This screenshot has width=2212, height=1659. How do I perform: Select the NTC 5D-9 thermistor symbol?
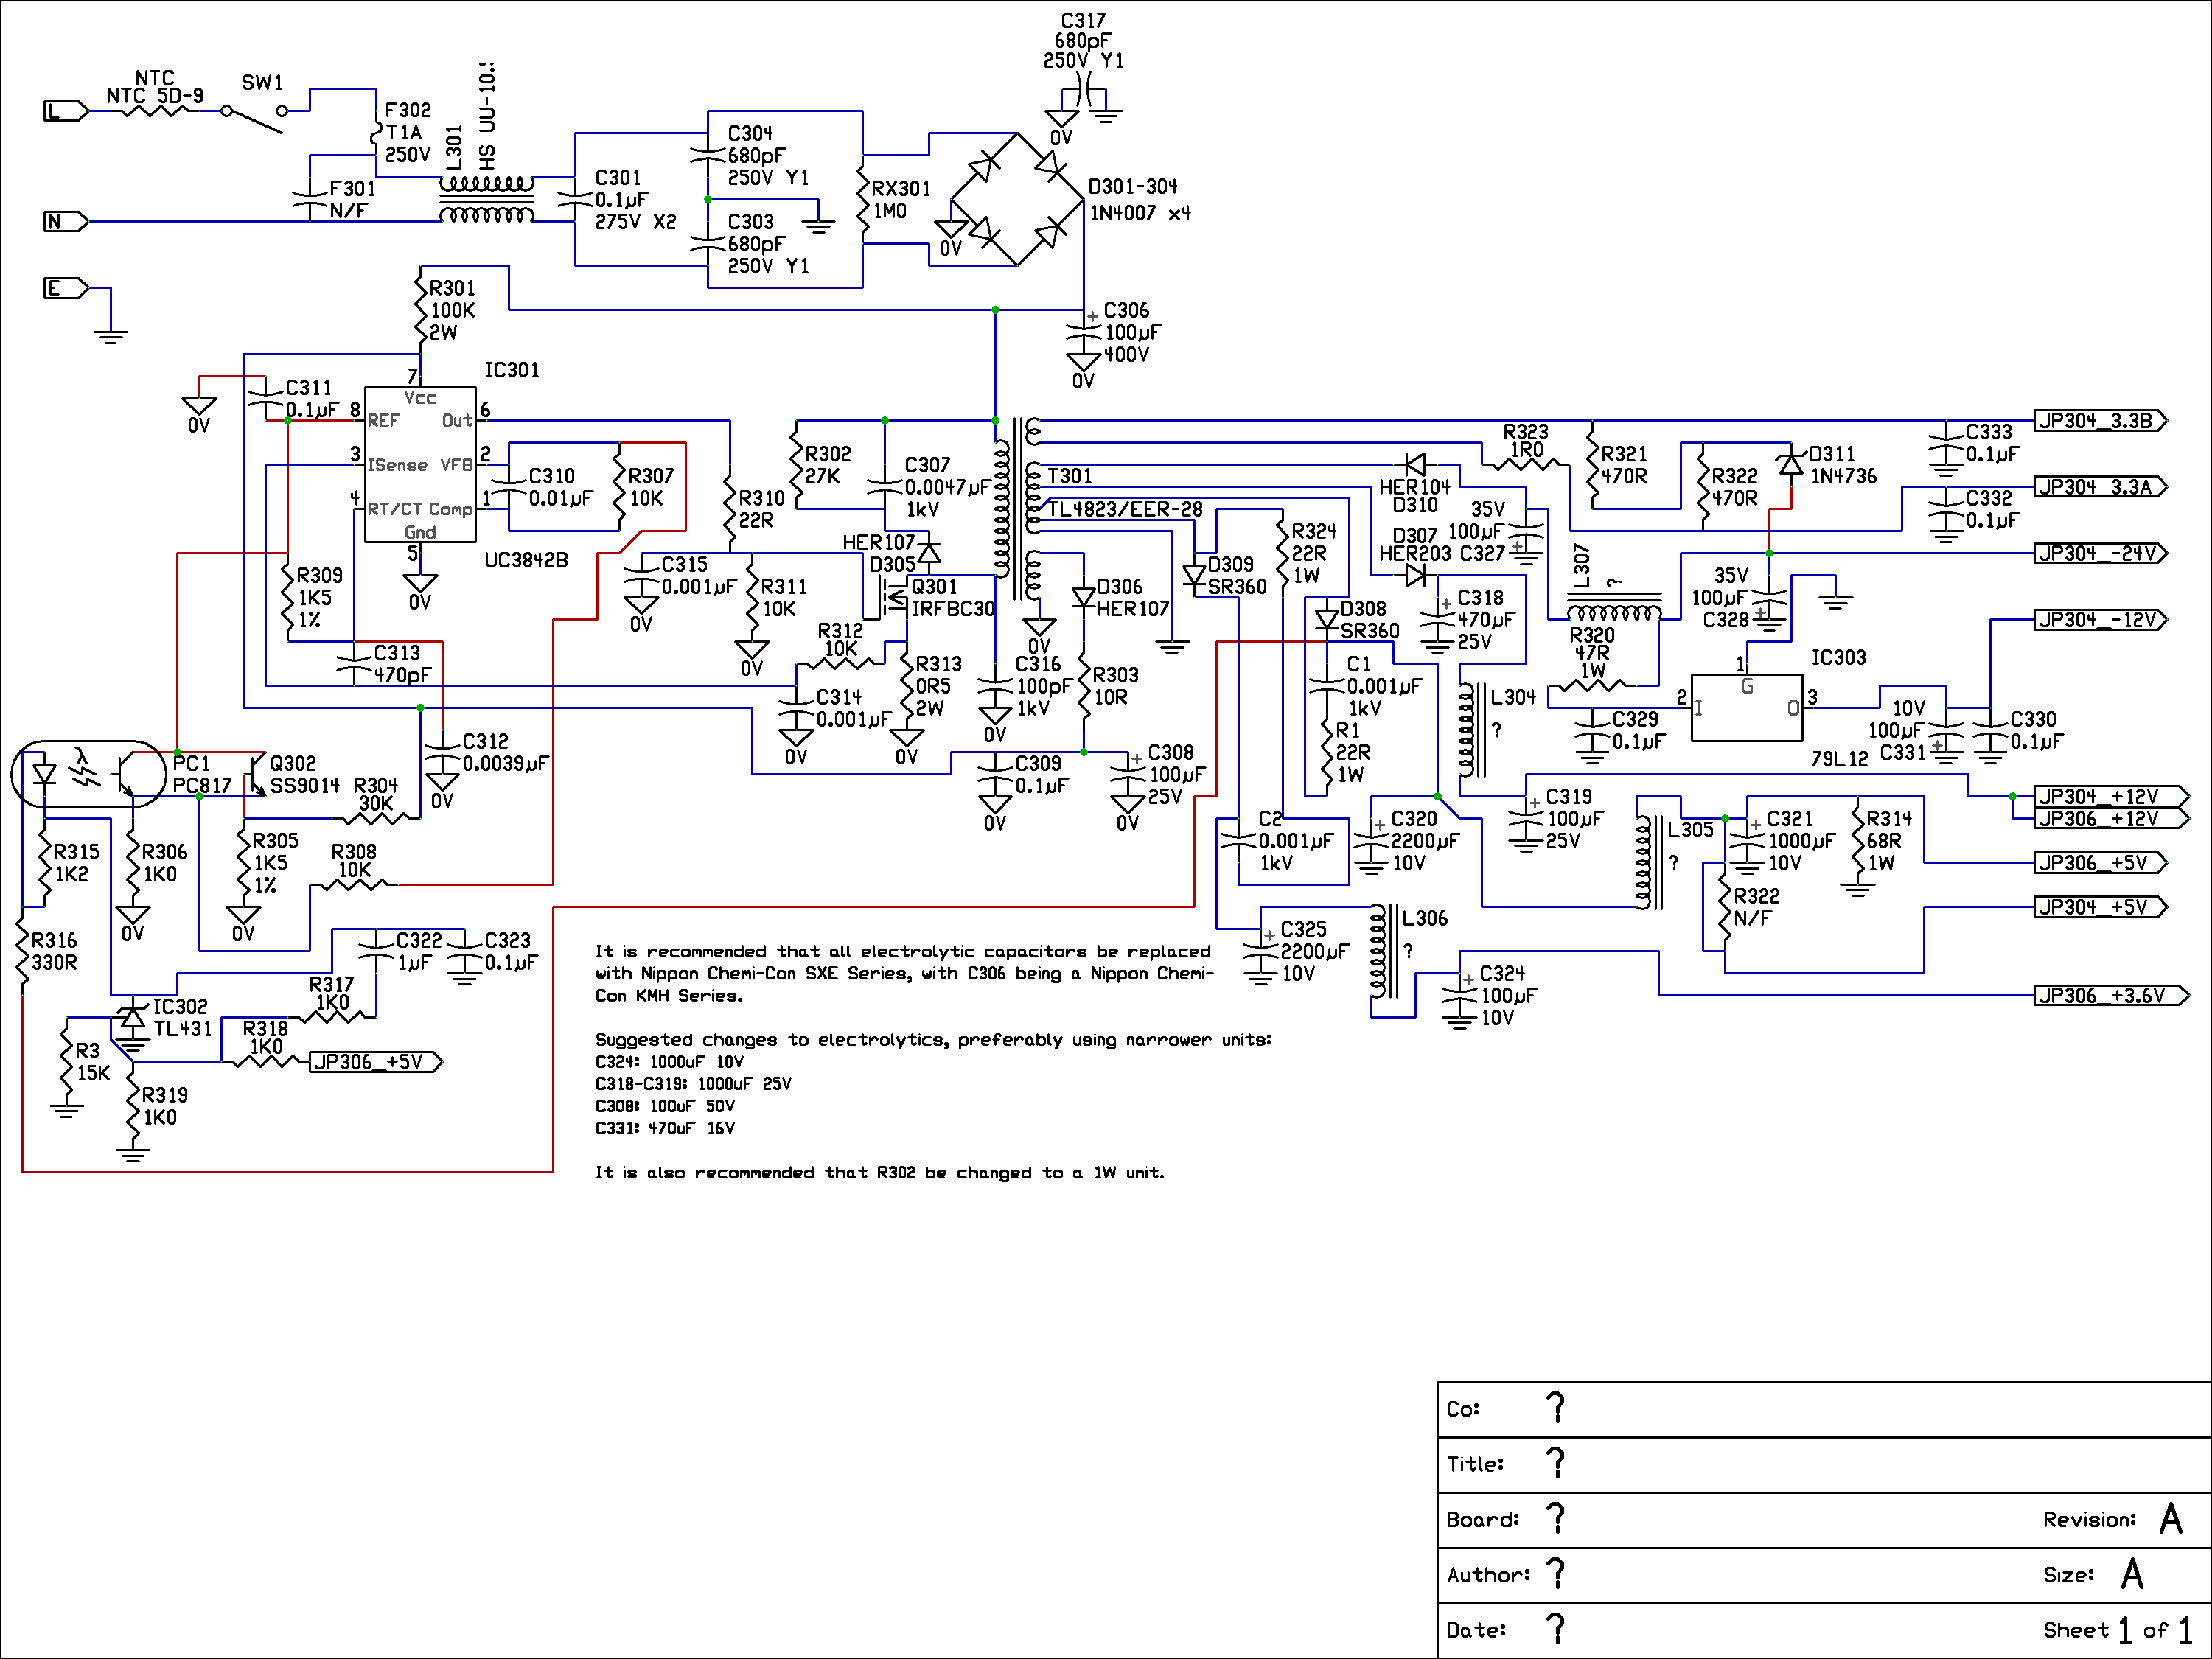click(154, 111)
